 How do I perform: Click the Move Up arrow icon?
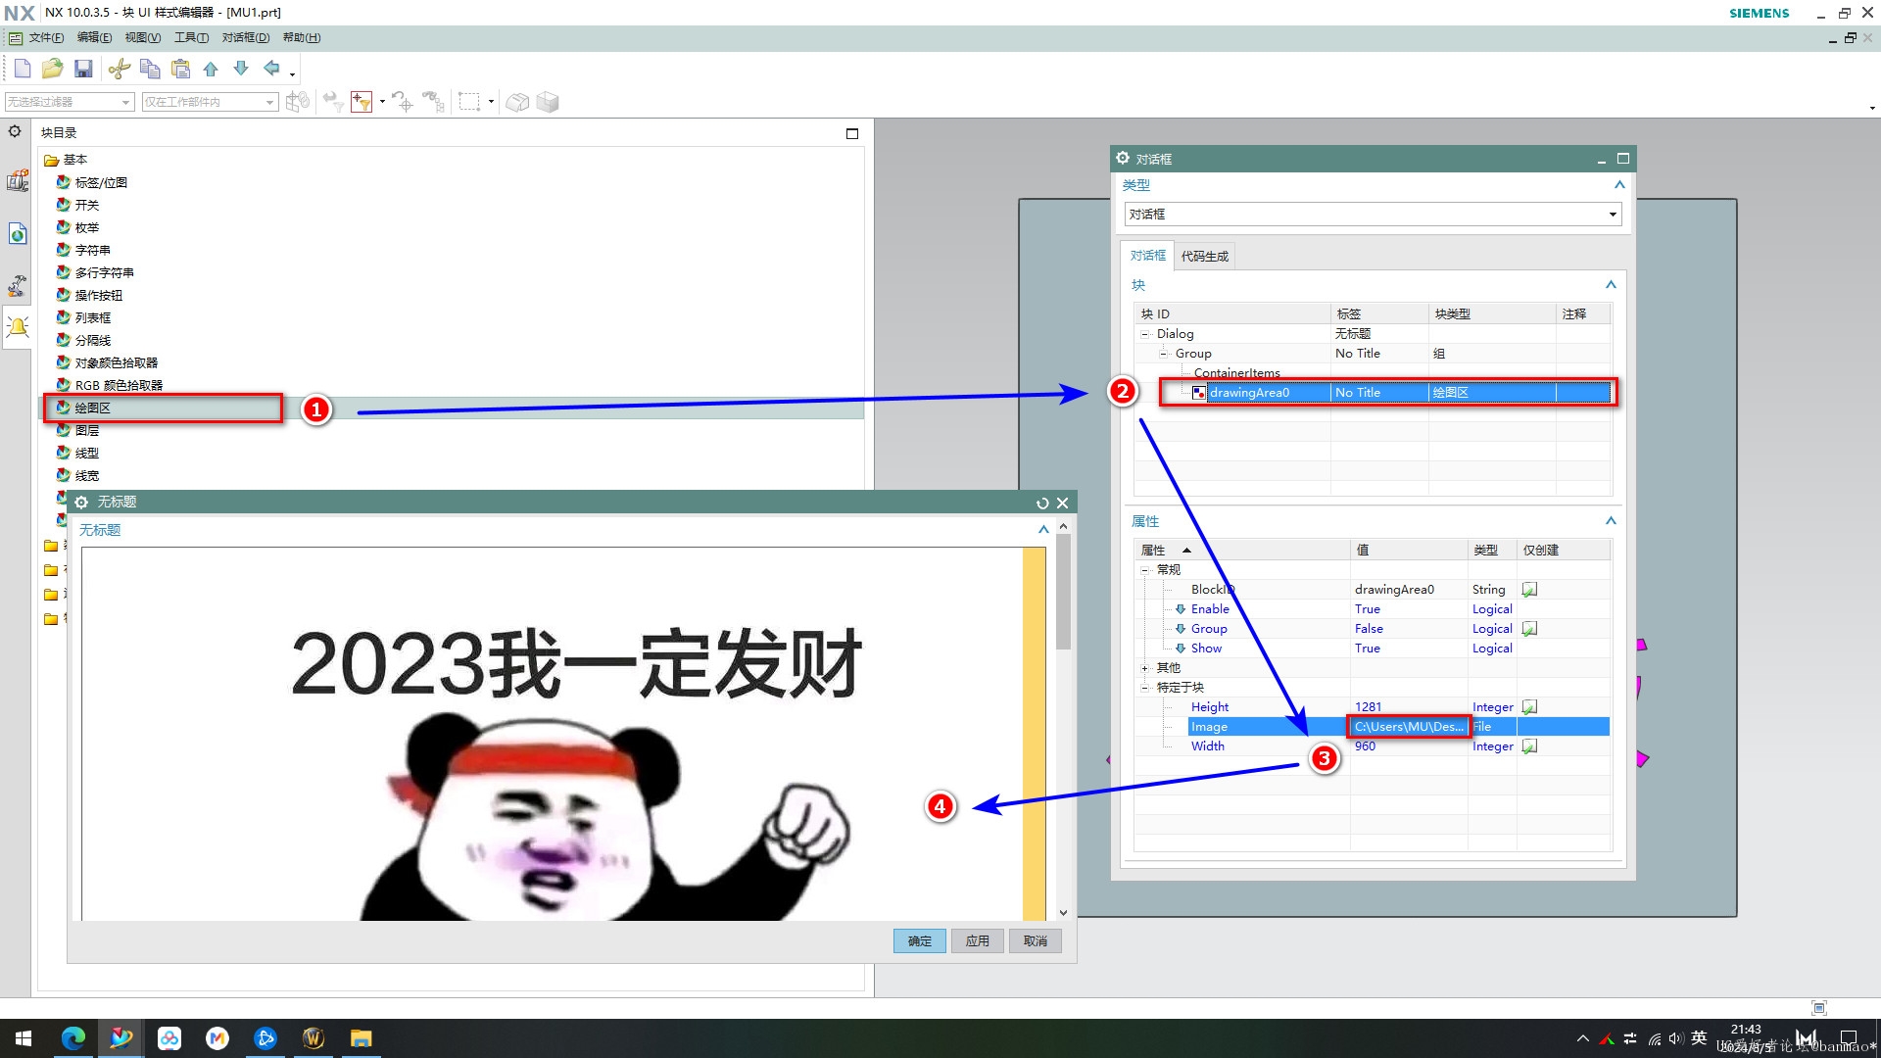coord(211,69)
